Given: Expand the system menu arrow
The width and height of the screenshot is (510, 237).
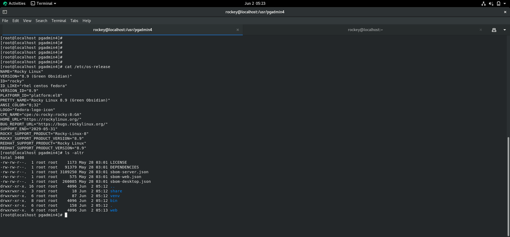Looking at the screenshot, I should pyautogui.click(x=505, y=3).
